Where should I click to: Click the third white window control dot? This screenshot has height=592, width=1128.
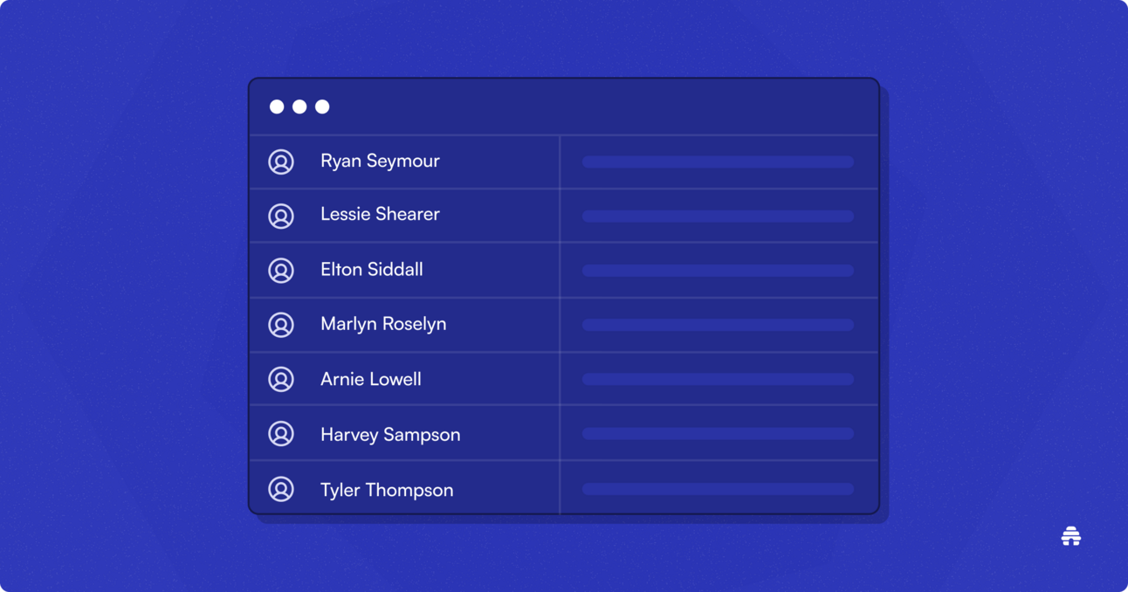coord(322,107)
